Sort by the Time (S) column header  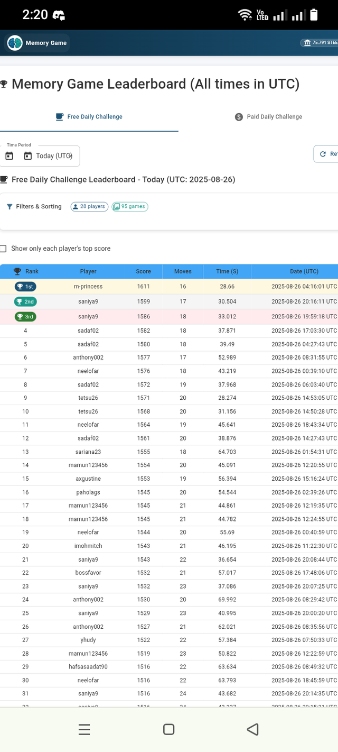pos(227,271)
